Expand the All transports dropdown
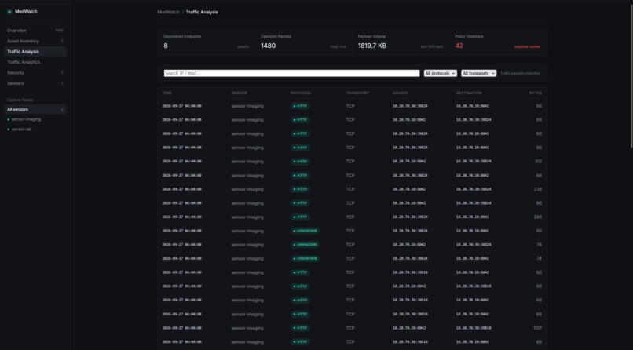The width and height of the screenshot is (633, 350). pyautogui.click(x=479, y=74)
